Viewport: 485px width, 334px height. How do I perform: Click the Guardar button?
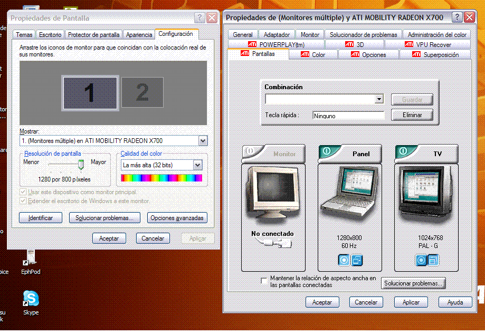pos(412,100)
